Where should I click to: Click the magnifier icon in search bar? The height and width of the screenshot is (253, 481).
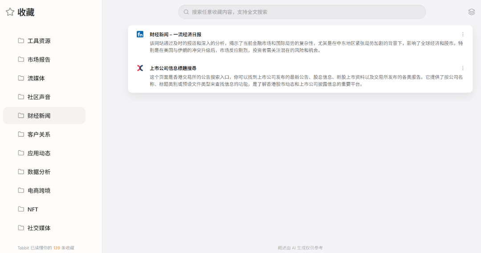(x=186, y=12)
